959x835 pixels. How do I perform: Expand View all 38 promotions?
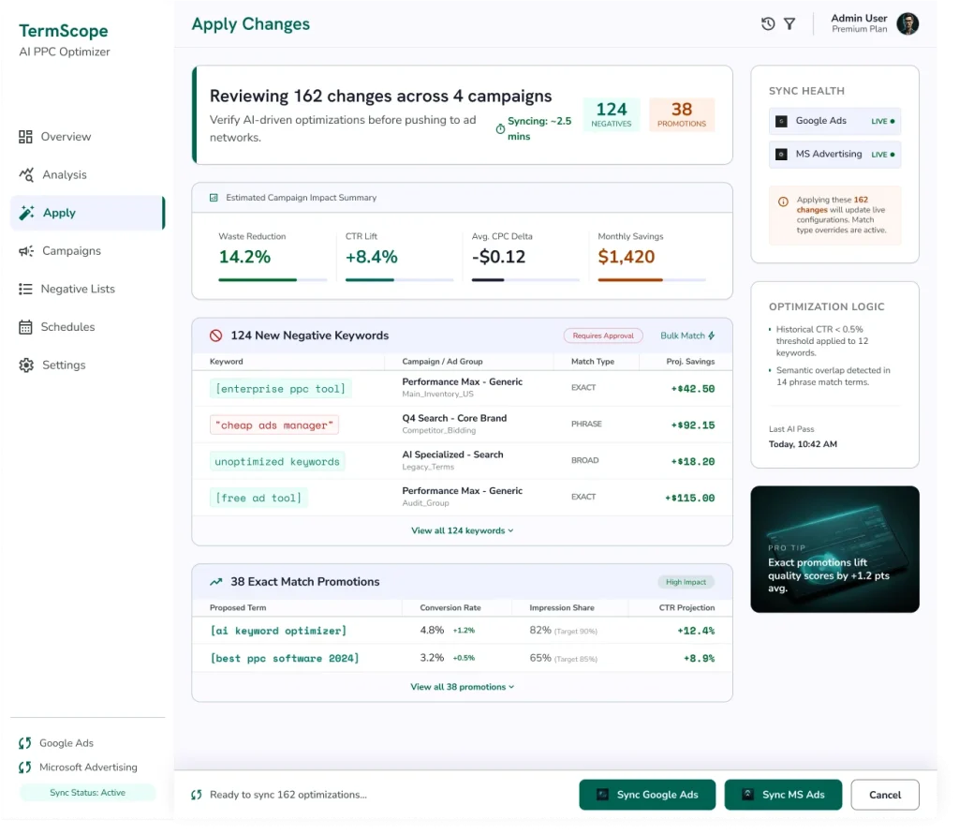(x=462, y=687)
